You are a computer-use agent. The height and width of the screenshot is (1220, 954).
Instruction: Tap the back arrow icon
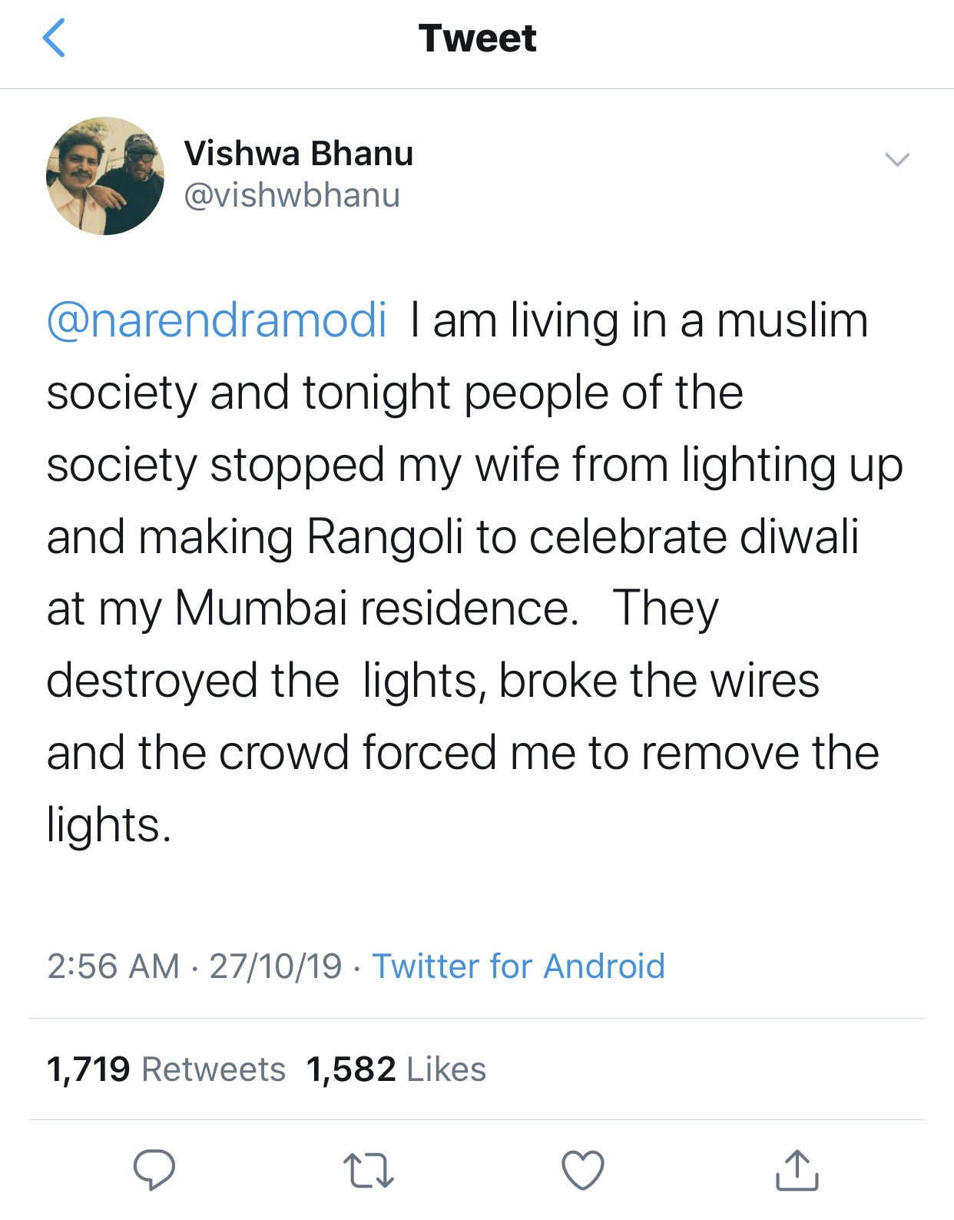pos(54,38)
